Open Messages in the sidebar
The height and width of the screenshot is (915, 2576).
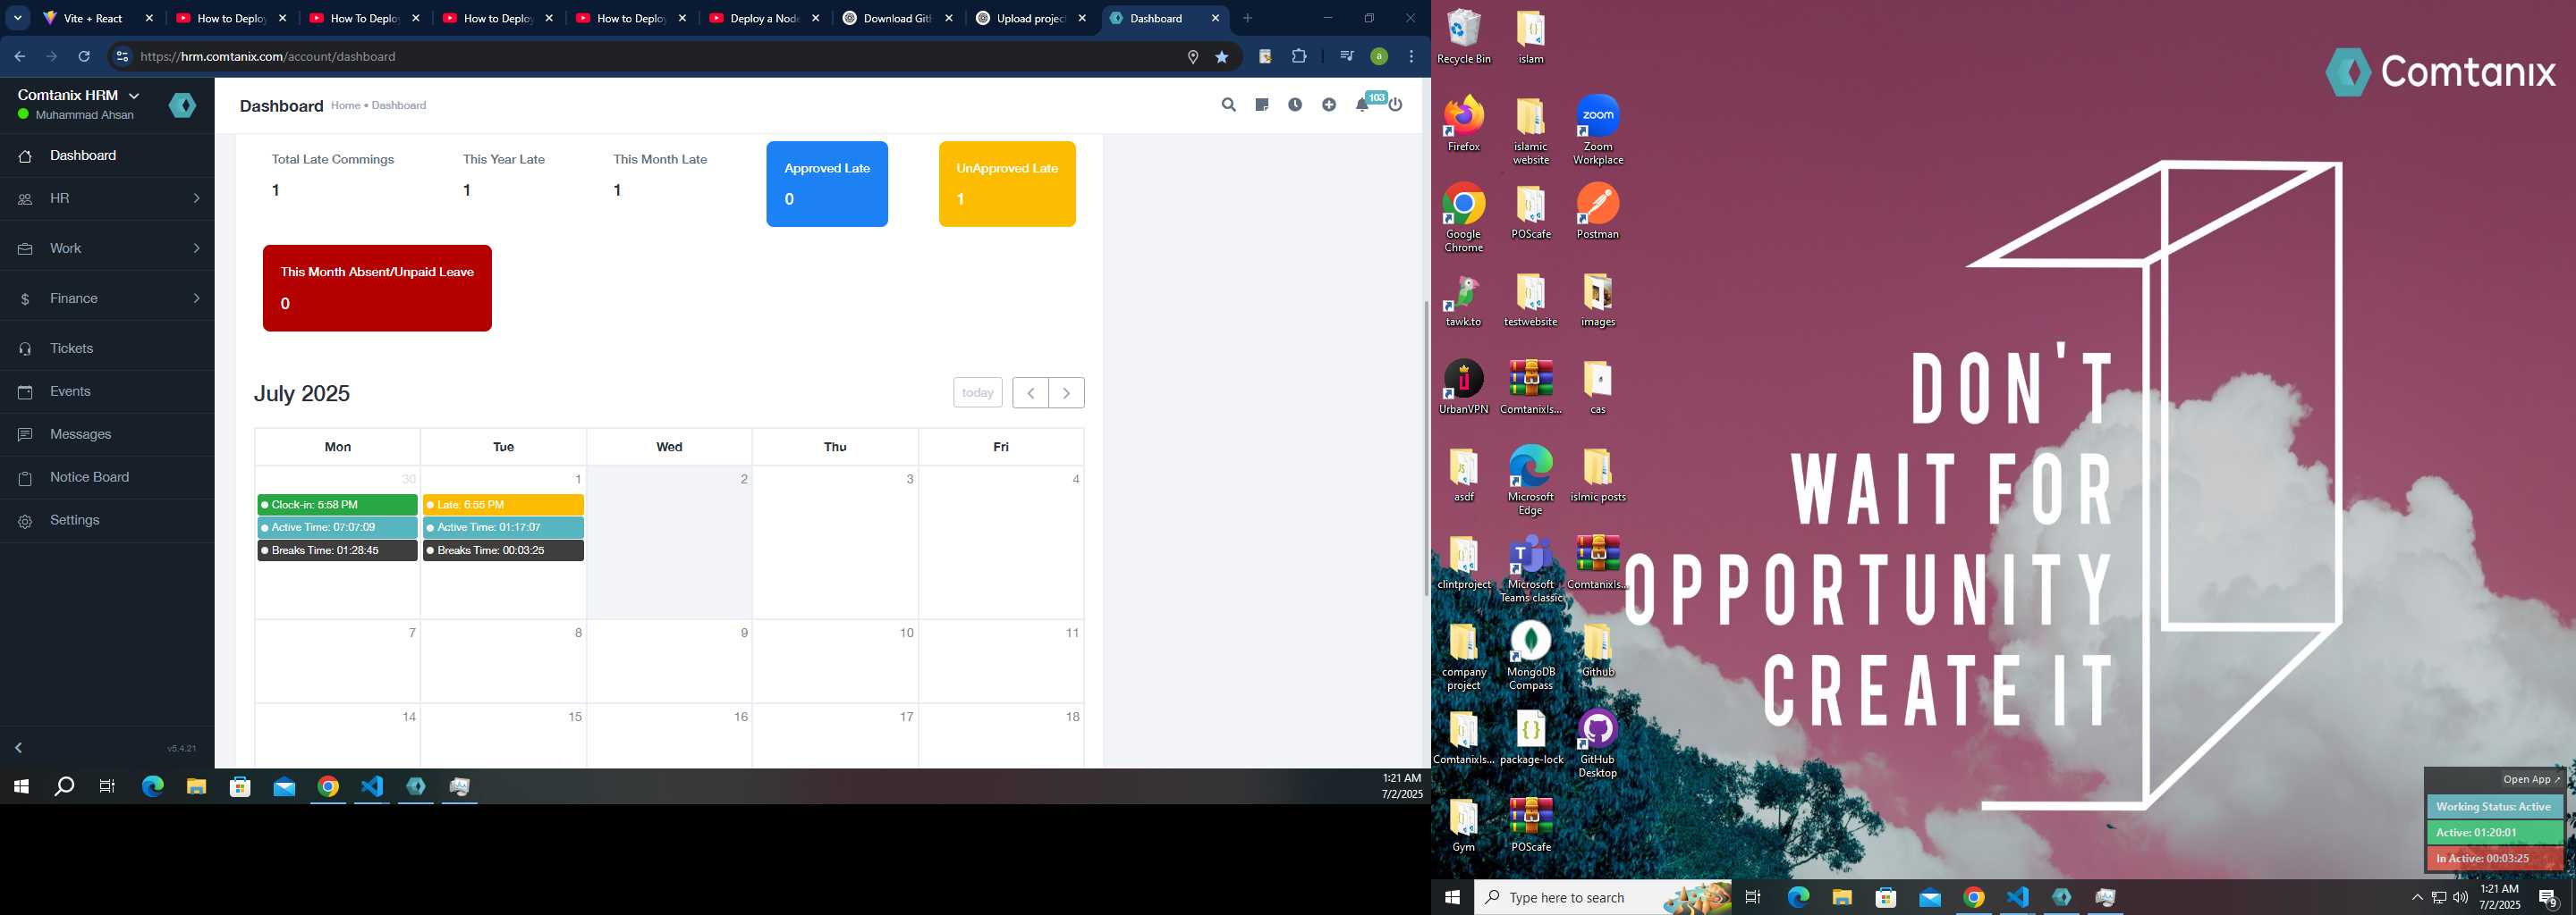pos(107,434)
